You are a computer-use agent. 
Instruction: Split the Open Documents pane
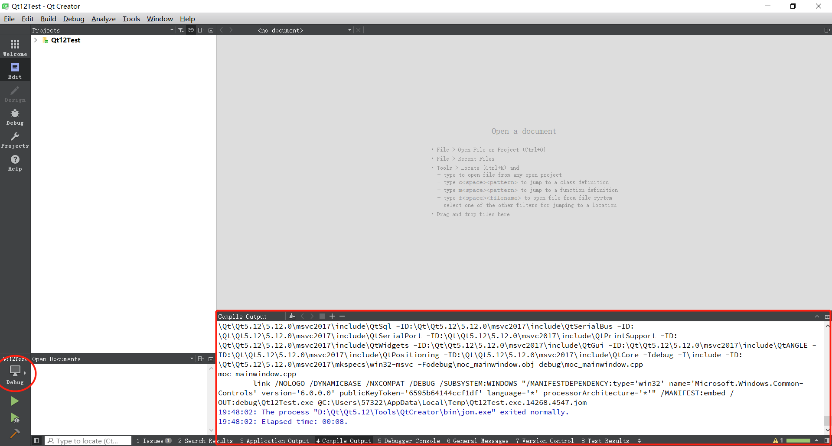click(201, 359)
